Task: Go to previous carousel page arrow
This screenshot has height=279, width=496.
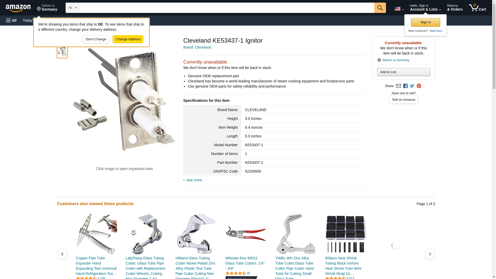Action: click(x=62, y=254)
